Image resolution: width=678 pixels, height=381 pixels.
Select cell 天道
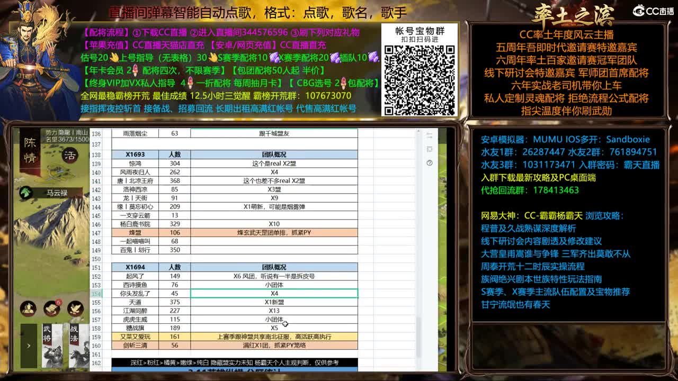[x=135, y=302]
